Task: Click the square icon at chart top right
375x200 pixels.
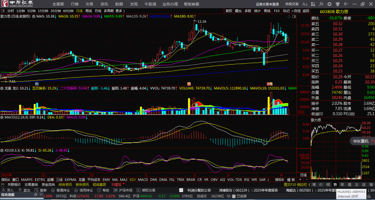Action: (294, 16)
